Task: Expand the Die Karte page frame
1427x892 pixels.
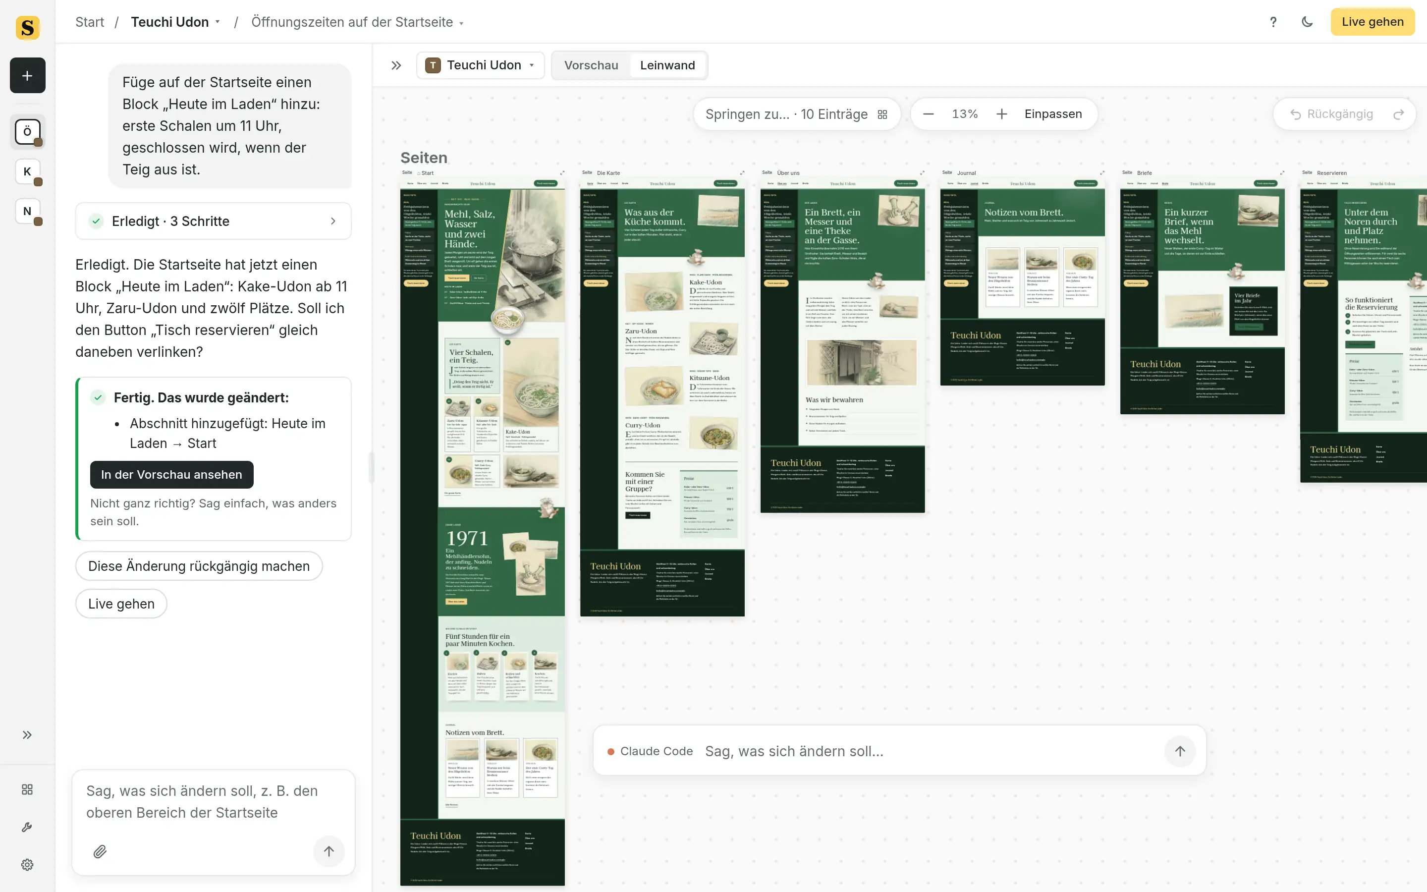Action: click(x=742, y=173)
